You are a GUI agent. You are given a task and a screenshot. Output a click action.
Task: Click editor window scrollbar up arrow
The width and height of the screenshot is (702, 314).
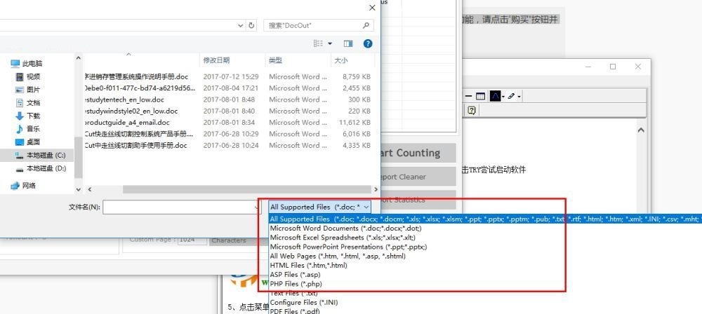[x=641, y=130]
